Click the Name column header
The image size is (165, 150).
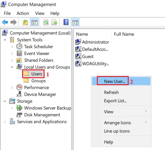click(82, 34)
